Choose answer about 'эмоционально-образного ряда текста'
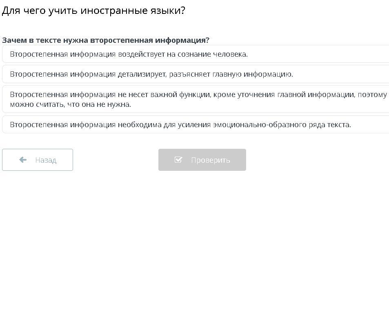The height and width of the screenshot is (309, 389). (180, 125)
